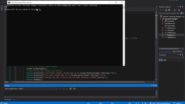Click the split editor plus icon above scrollbar

156,12
